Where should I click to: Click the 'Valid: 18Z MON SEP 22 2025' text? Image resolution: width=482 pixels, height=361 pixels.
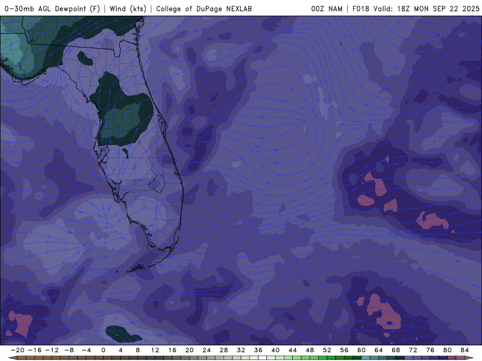[x=427, y=8]
